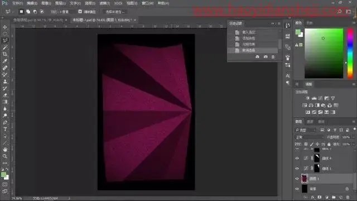Click Intersect with selection mode icon

(42, 11)
